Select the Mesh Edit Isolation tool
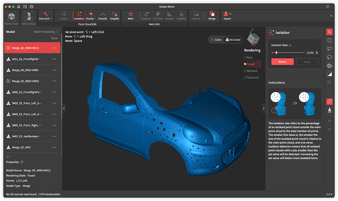This screenshot has width=338, height=201. tap(146, 16)
